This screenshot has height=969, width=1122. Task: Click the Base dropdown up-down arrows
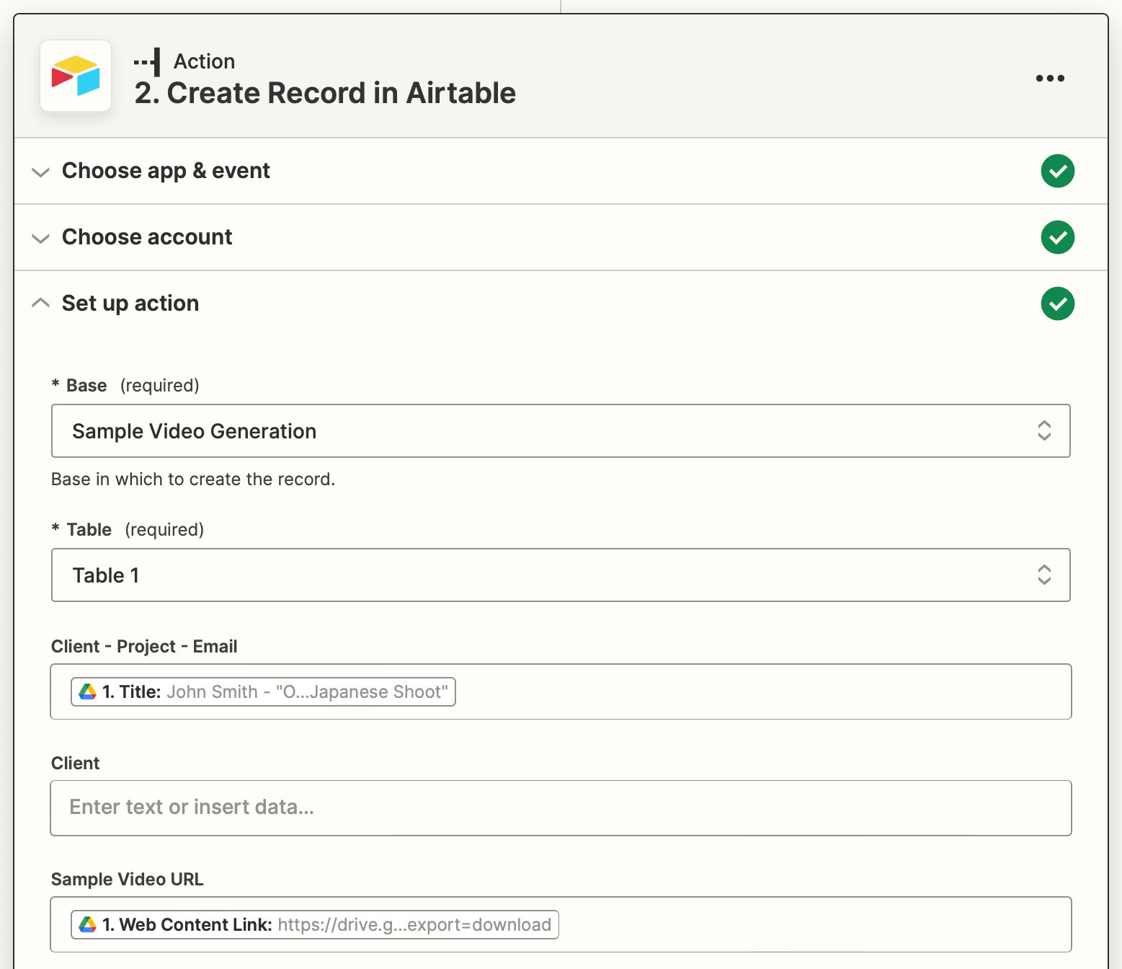coord(1044,431)
